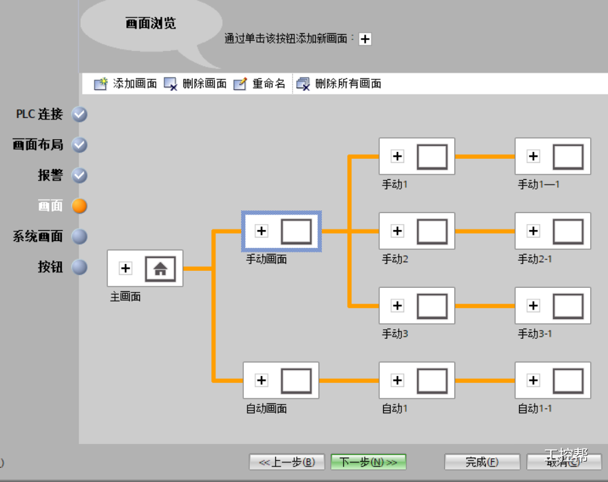Image resolution: width=608 pixels, height=482 pixels.
Task: Click the 完成(F) finish button
Action: point(482,462)
